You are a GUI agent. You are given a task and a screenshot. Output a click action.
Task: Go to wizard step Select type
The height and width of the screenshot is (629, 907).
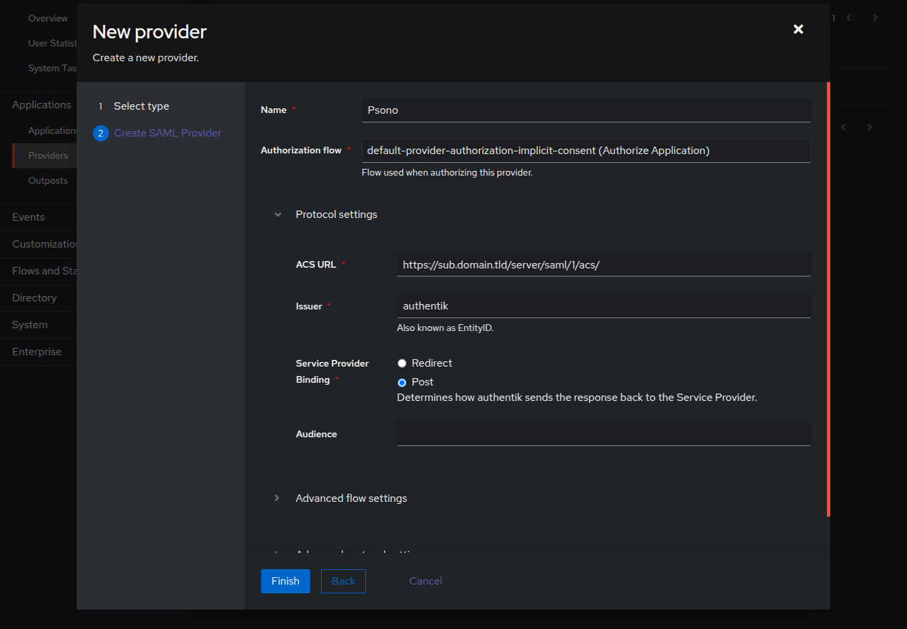(141, 106)
